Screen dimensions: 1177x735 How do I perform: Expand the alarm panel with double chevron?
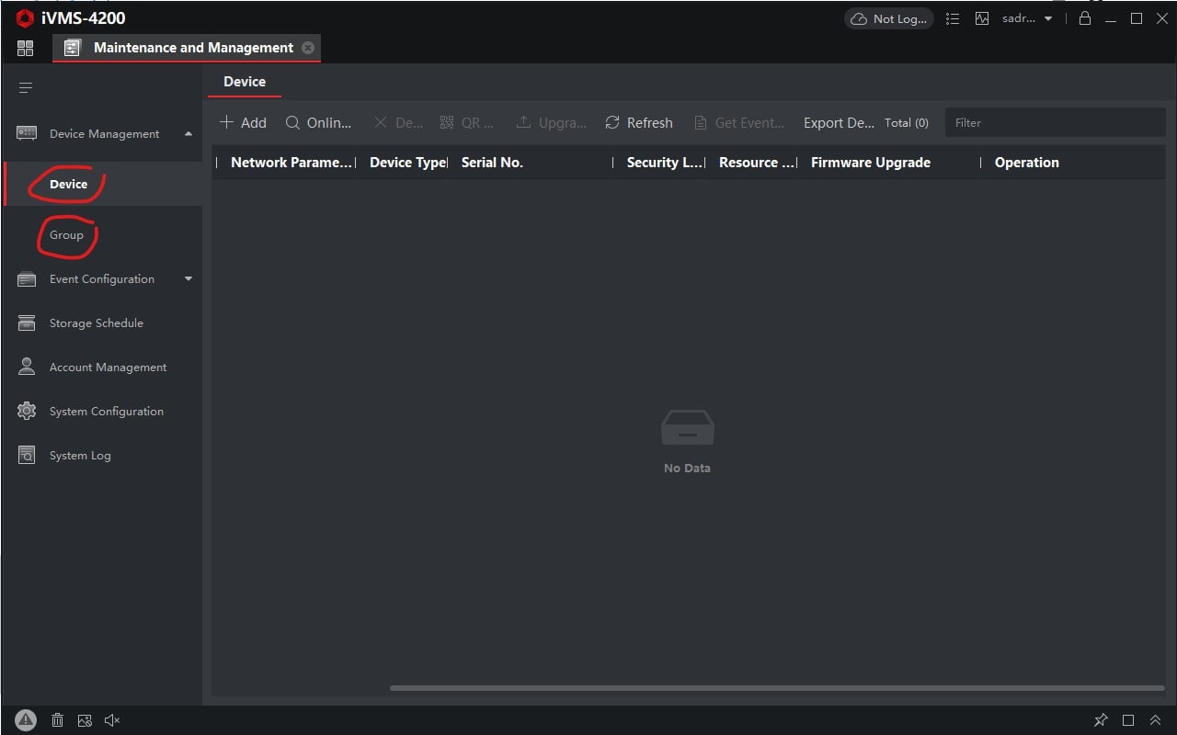1156,720
